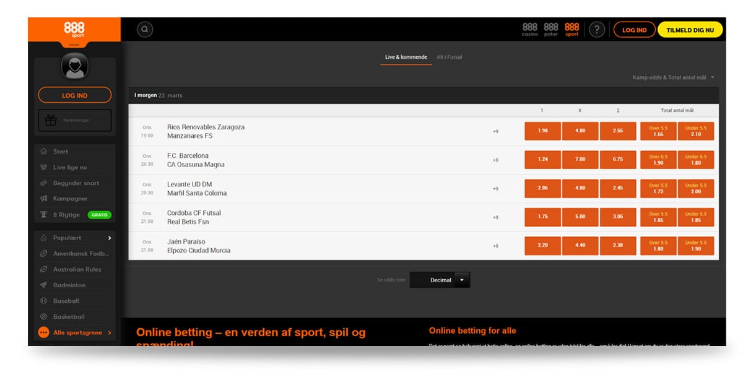Pick Real Betis Fsn win at 3.05

pos(618,217)
